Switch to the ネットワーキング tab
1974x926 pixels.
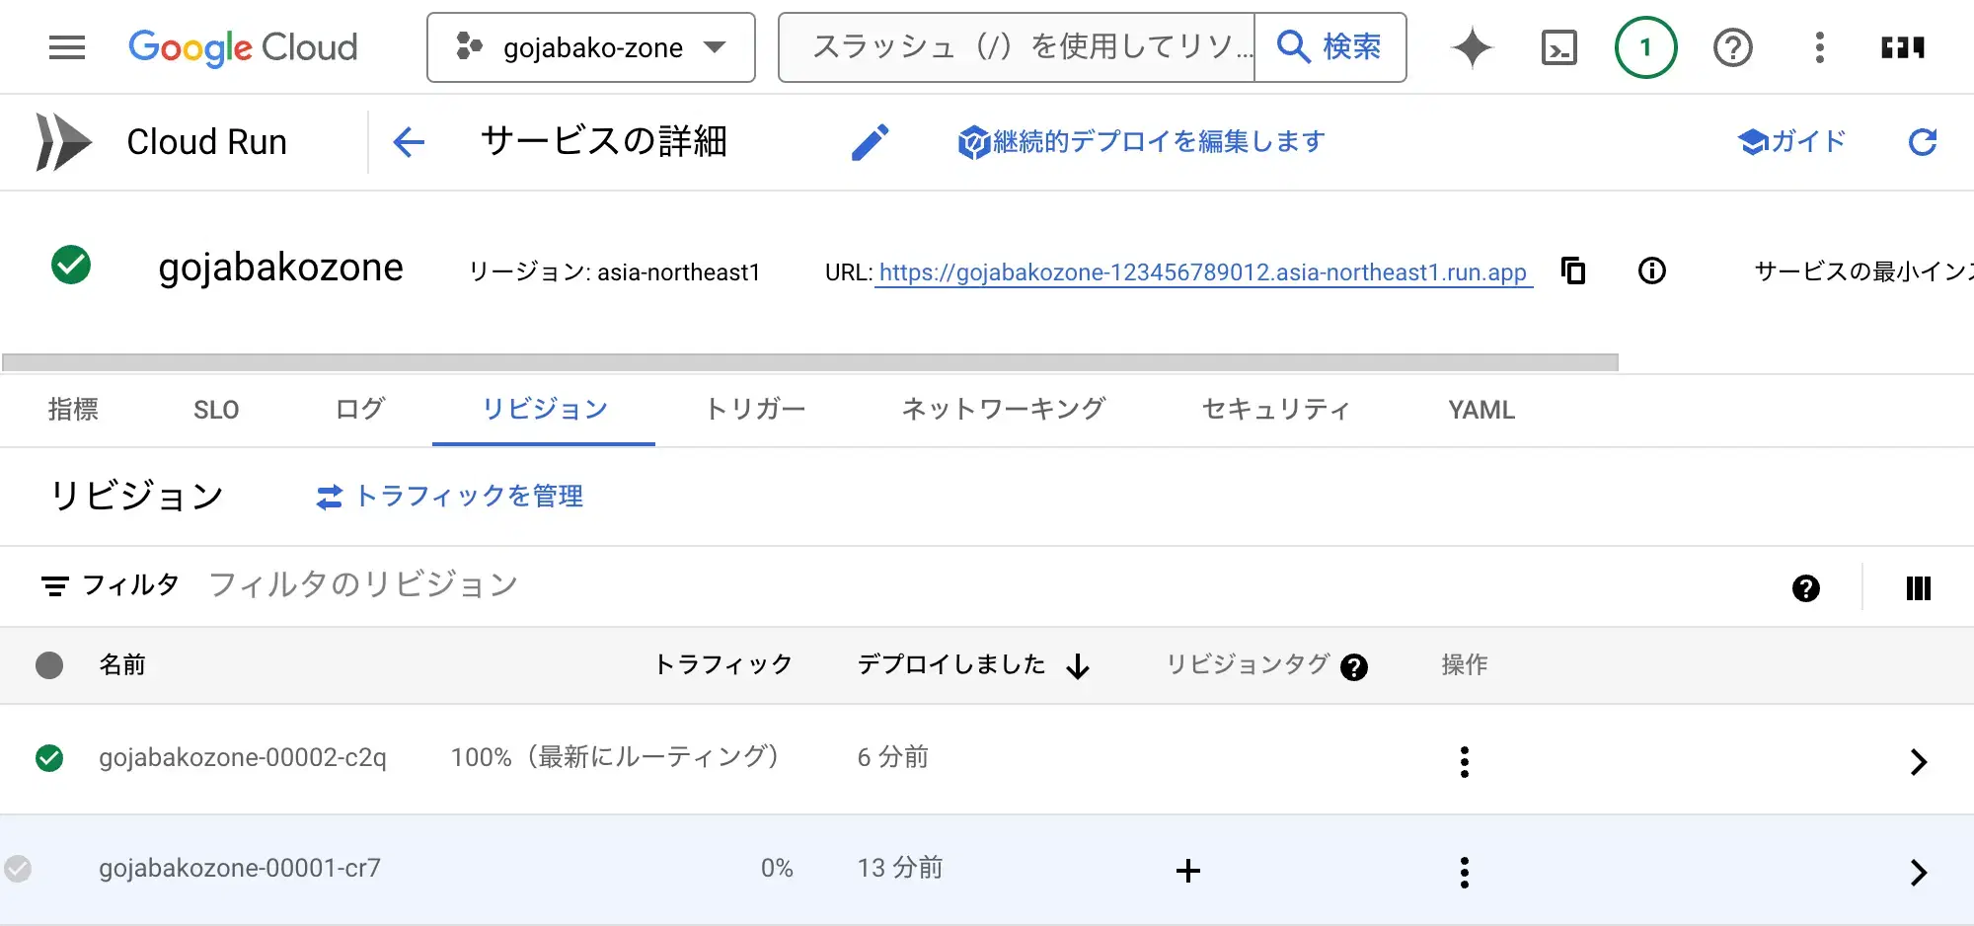click(1003, 410)
